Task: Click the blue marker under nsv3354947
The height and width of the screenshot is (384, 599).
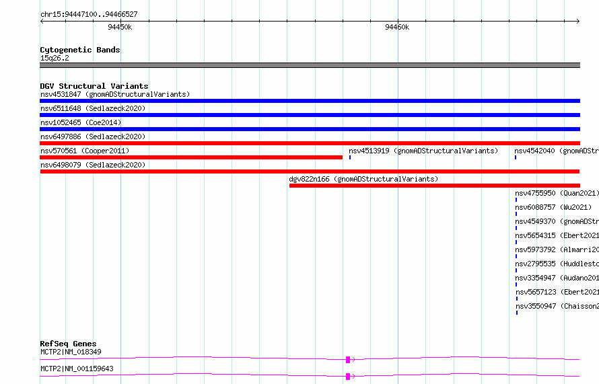Action: pos(516,284)
